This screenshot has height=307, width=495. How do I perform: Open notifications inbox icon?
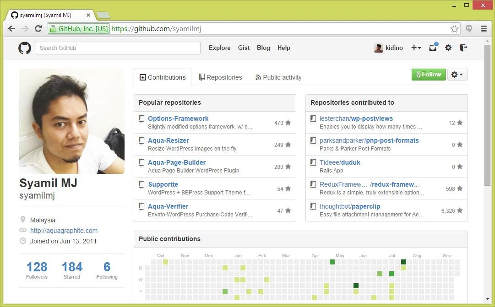433,47
